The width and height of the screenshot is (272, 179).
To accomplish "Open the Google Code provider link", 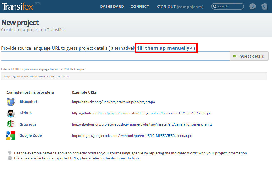I will [31, 135].
